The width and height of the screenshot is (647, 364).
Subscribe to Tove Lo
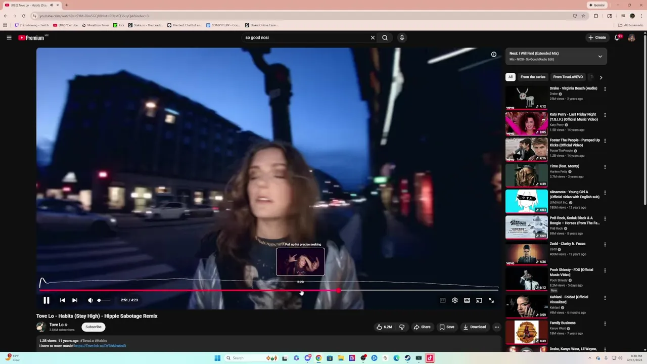tap(94, 327)
